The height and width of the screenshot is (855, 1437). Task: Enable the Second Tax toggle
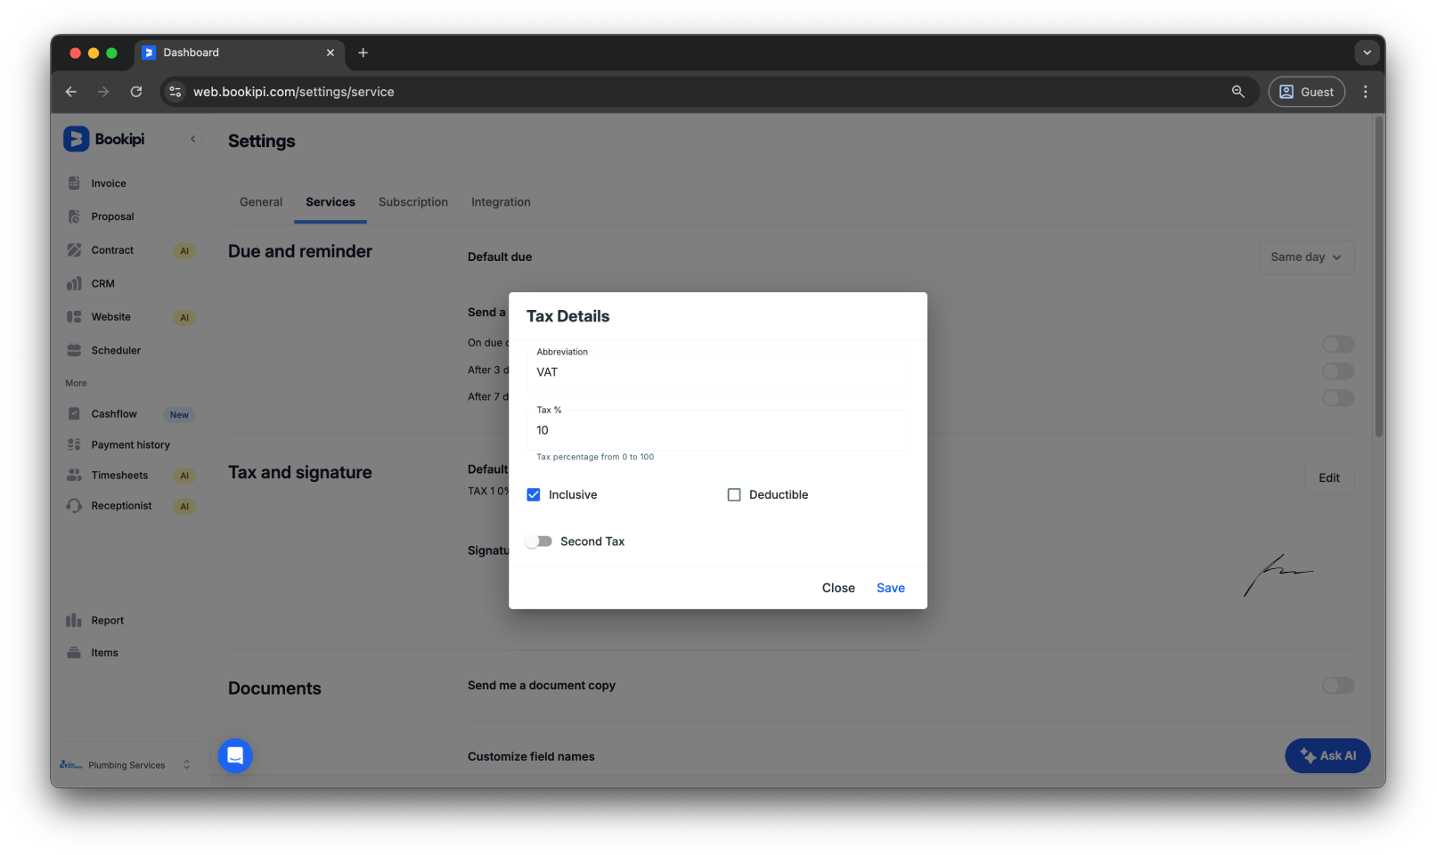tap(538, 541)
